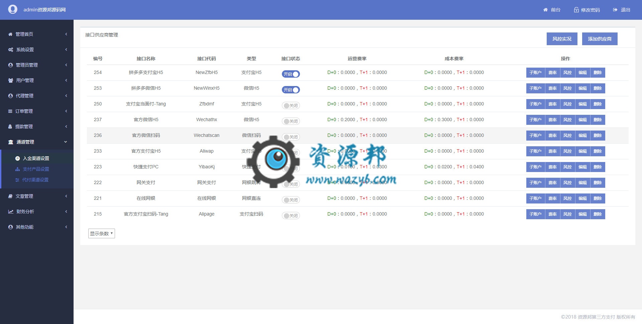Click the chart icon for 财务分析
Image resolution: width=642 pixels, height=324 pixels.
[x=11, y=212]
